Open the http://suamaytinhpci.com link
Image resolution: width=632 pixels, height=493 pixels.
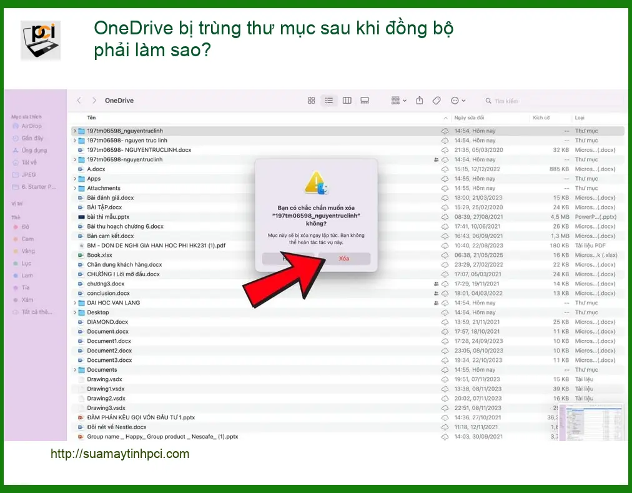(120, 454)
